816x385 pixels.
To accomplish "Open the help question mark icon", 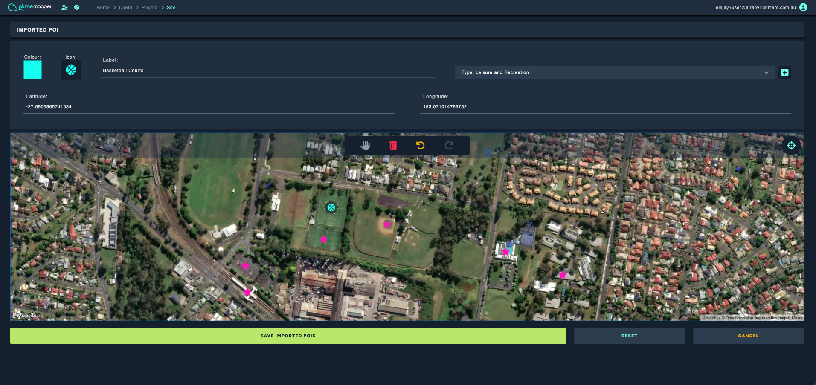I will coord(77,7).
